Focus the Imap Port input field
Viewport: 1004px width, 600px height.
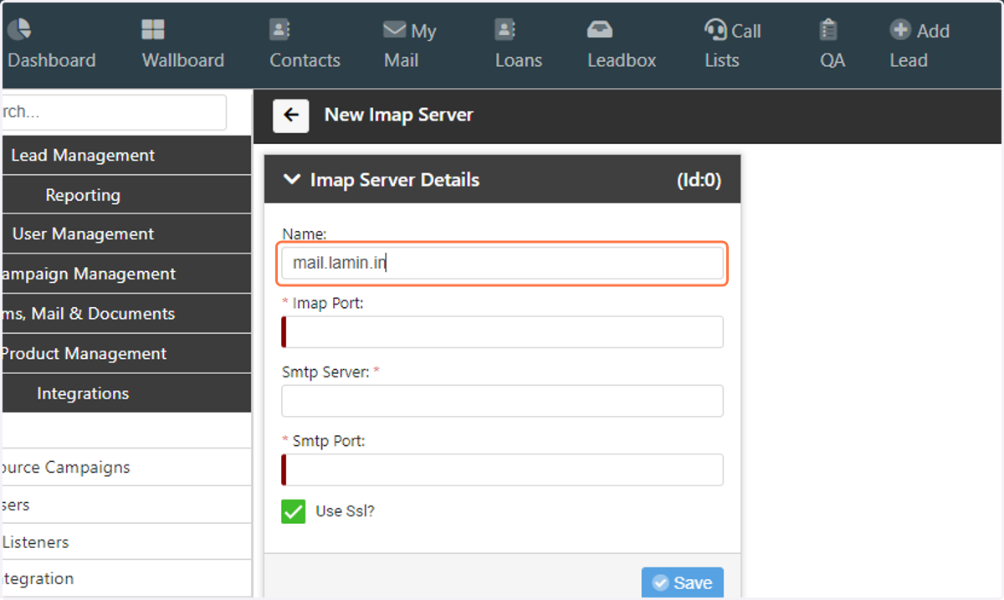click(502, 332)
